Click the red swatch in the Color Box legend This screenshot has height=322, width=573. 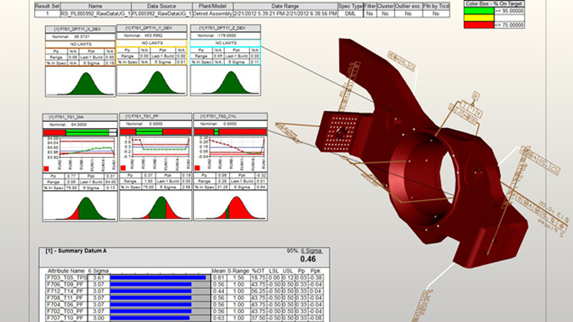click(x=479, y=25)
